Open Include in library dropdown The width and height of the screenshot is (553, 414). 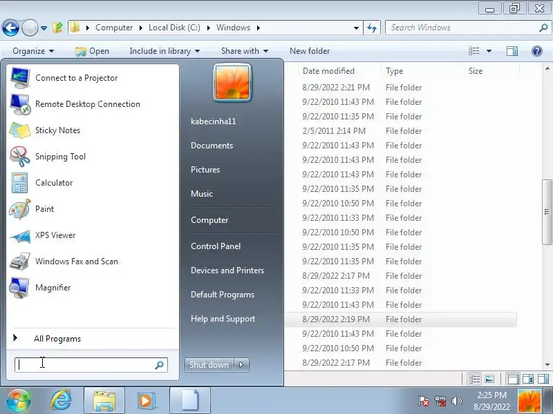tap(165, 51)
